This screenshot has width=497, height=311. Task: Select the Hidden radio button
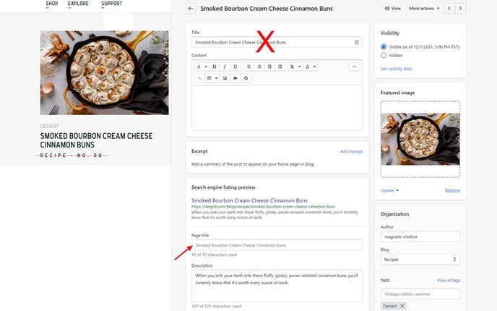click(384, 55)
